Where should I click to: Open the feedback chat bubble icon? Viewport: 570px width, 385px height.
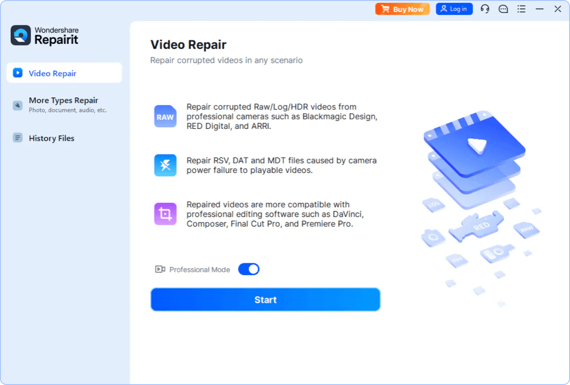click(503, 9)
